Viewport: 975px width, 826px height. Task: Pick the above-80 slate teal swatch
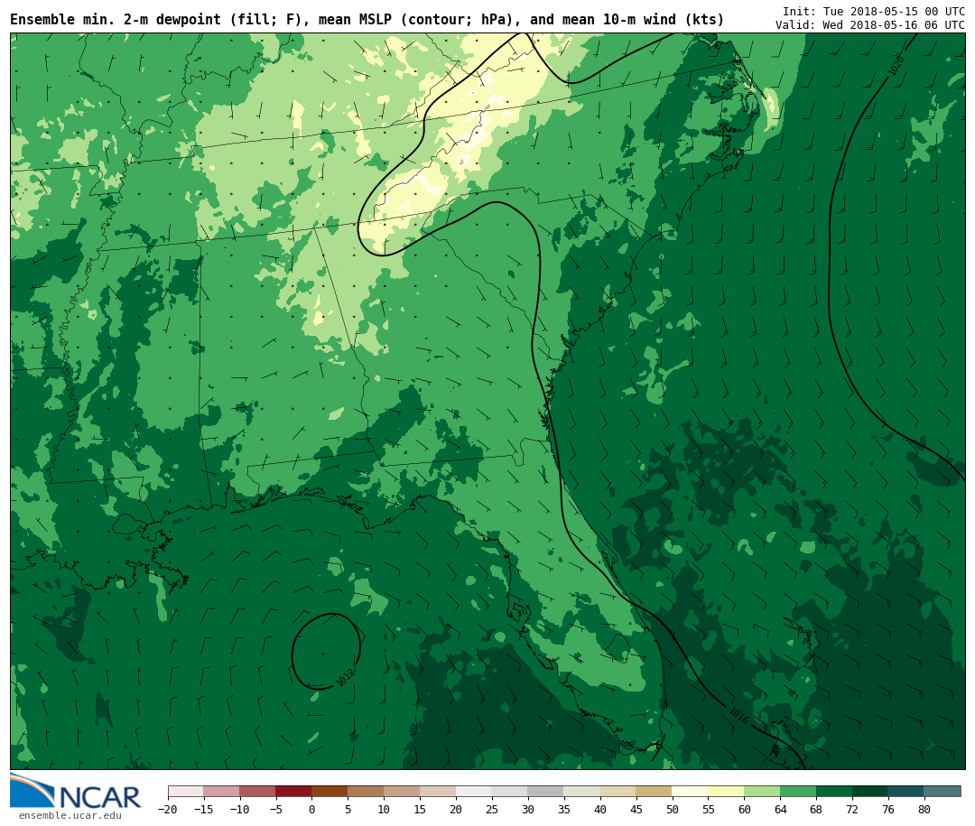942,791
